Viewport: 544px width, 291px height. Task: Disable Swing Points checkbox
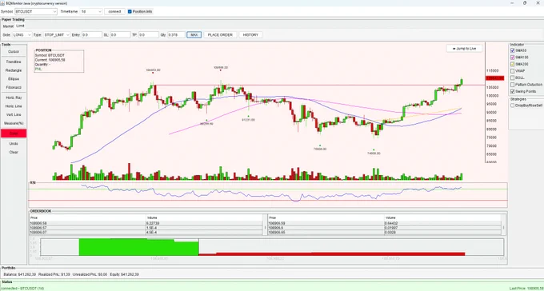[513, 92]
